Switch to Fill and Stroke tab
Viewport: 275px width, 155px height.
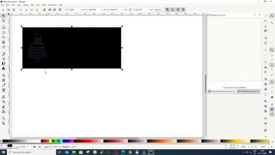click(222, 91)
